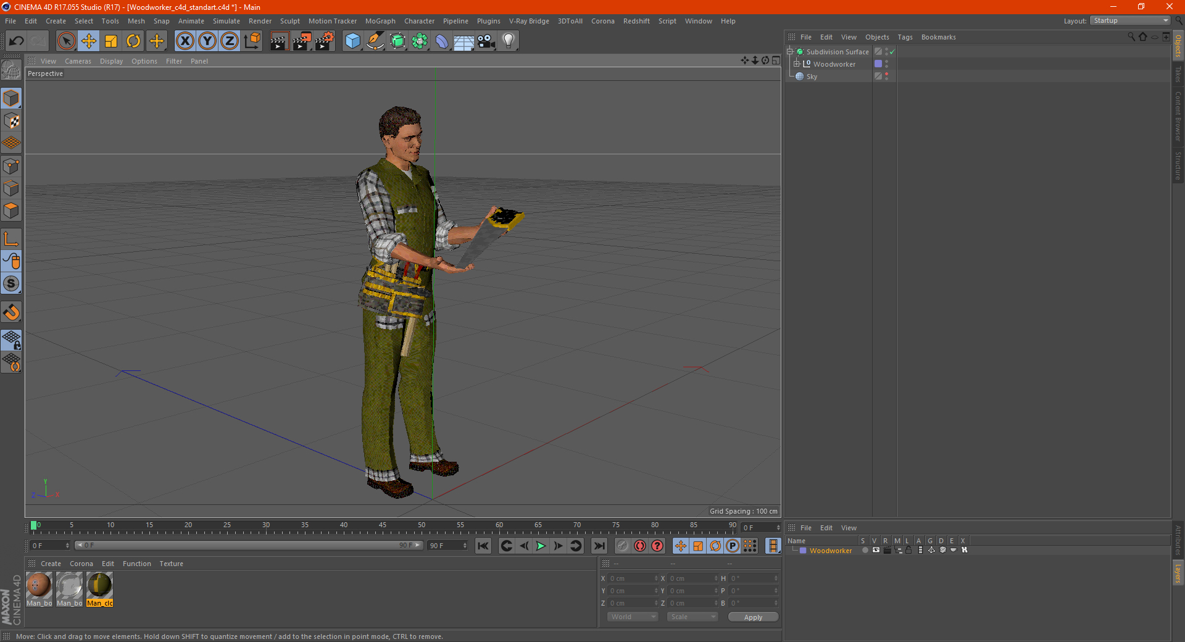Add a Floor environment object

(464, 41)
